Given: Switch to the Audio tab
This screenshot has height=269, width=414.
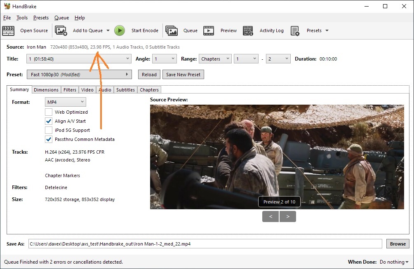Looking at the screenshot, I should coord(105,90).
